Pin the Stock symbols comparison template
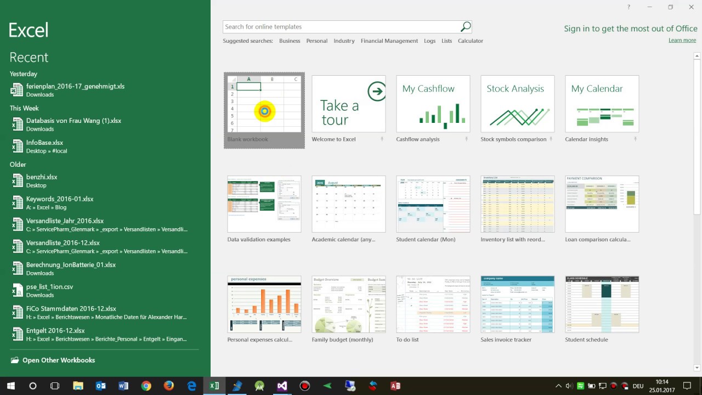The width and height of the screenshot is (702, 395). 551,139
